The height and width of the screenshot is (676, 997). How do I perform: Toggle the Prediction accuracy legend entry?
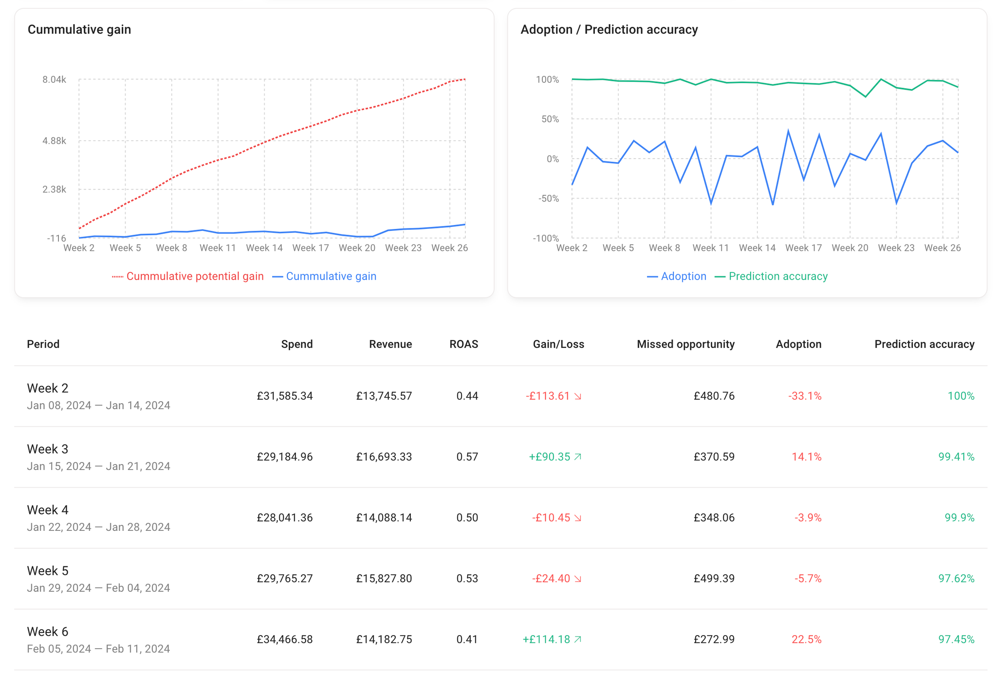click(x=771, y=276)
